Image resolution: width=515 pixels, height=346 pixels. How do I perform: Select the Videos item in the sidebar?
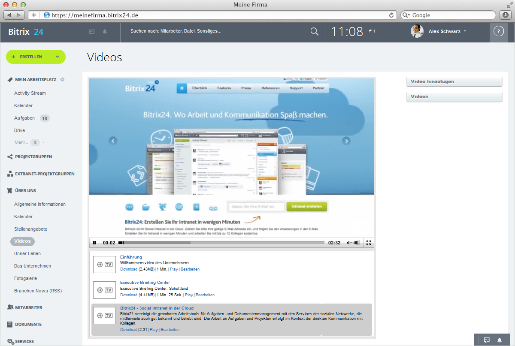(23, 241)
